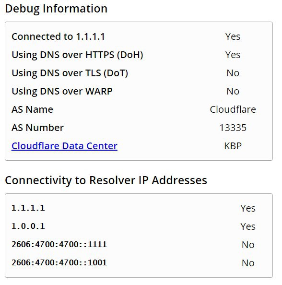Select the Cloudflare AS Name value
282x285 pixels.
(233, 109)
